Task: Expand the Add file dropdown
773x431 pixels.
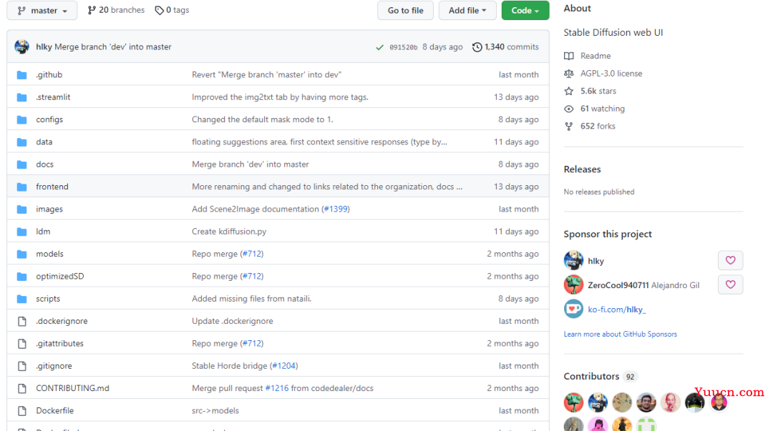Action: coord(467,10)
